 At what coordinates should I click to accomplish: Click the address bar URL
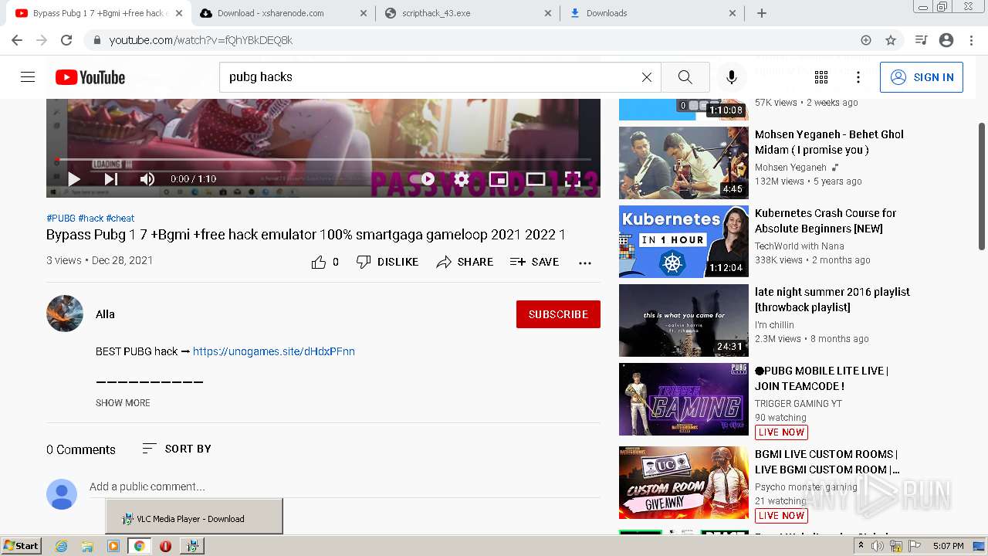tap(201, 40)
